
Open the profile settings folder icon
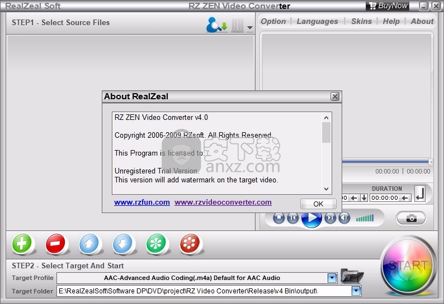pos(351,276)
